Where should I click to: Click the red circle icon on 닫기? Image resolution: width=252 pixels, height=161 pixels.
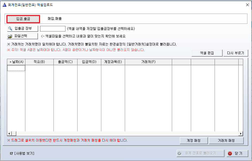[x=230, y=154]
